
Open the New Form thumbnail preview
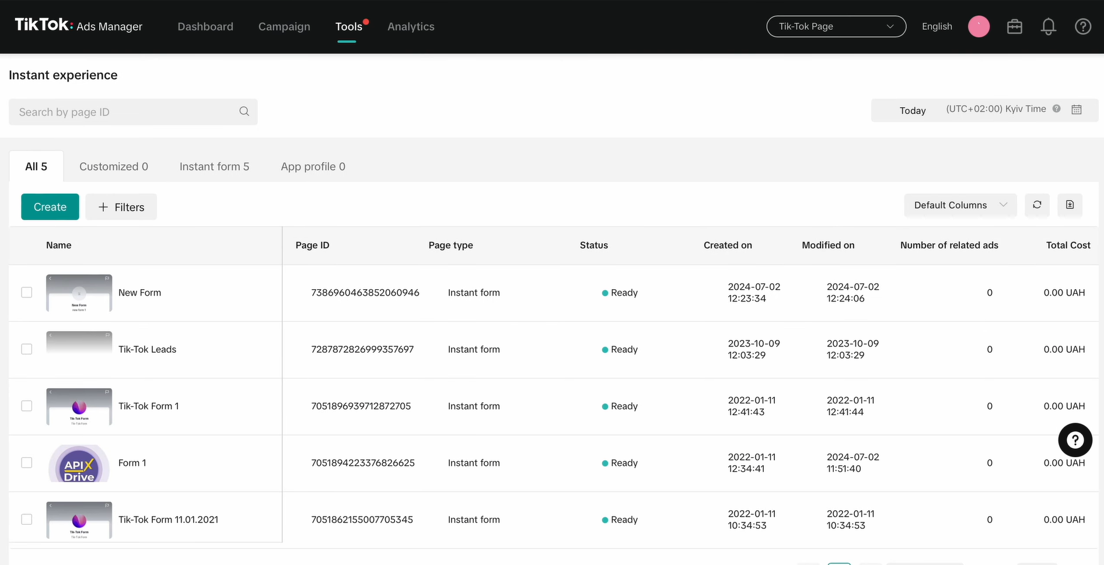tap(79, 293)
